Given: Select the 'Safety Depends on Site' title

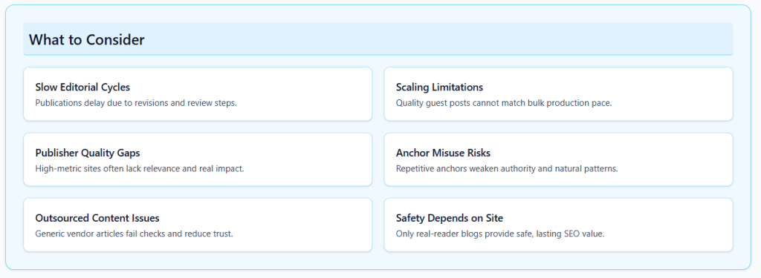Looking at the screenshot, I should tap(450, 218).
